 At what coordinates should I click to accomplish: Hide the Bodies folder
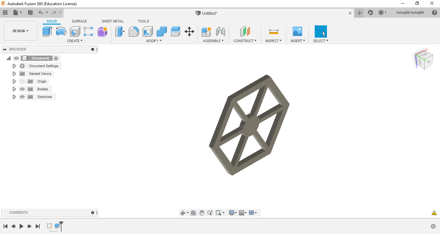22,89
